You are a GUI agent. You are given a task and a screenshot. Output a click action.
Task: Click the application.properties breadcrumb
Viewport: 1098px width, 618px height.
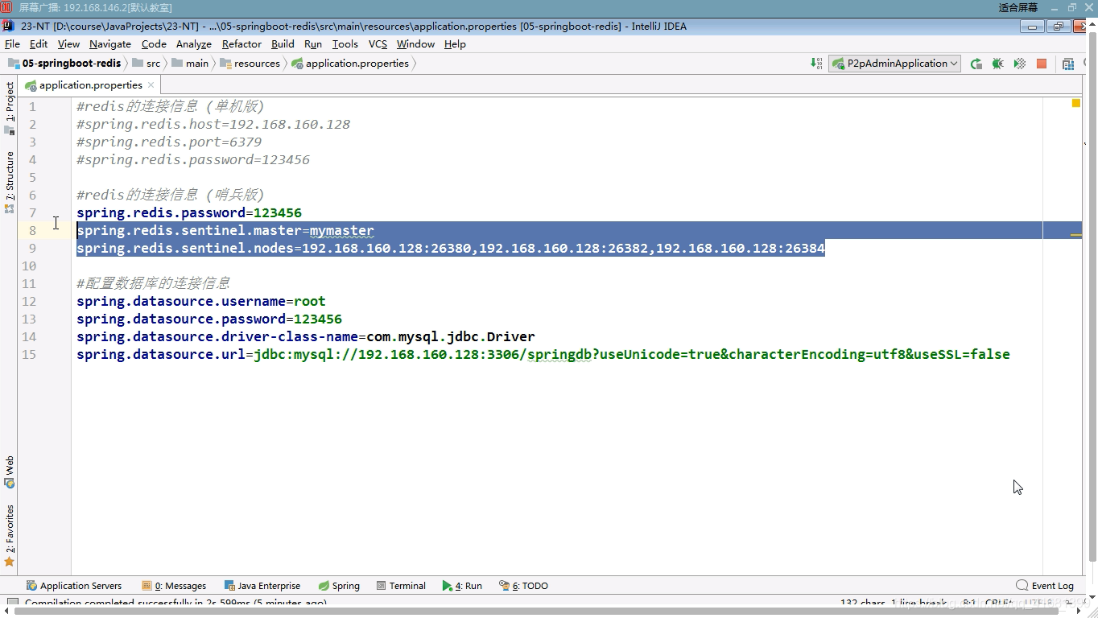[x=350, y=64]
